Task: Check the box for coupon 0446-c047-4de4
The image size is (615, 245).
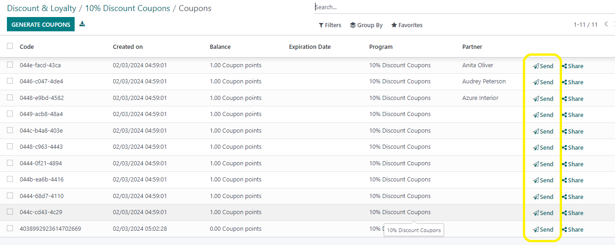Action: (10, 81)
